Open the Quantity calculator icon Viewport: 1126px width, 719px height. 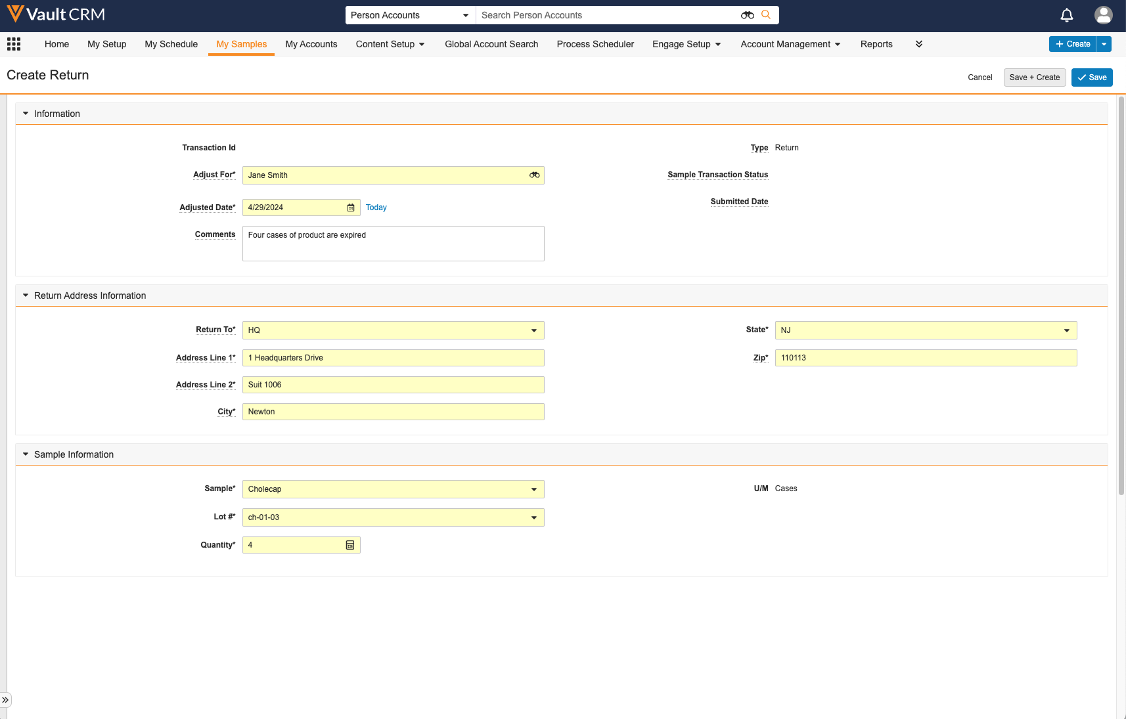(350, 545)
